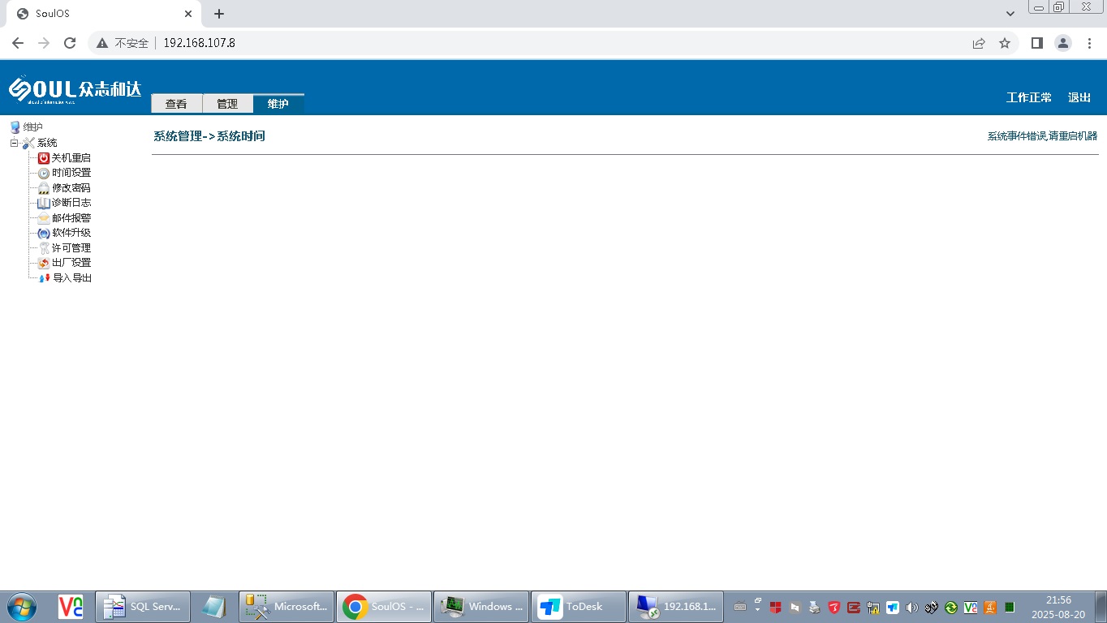This screenshot has width=1107, height=623.
Task: Open the volume tray icon
Action: 911,607
